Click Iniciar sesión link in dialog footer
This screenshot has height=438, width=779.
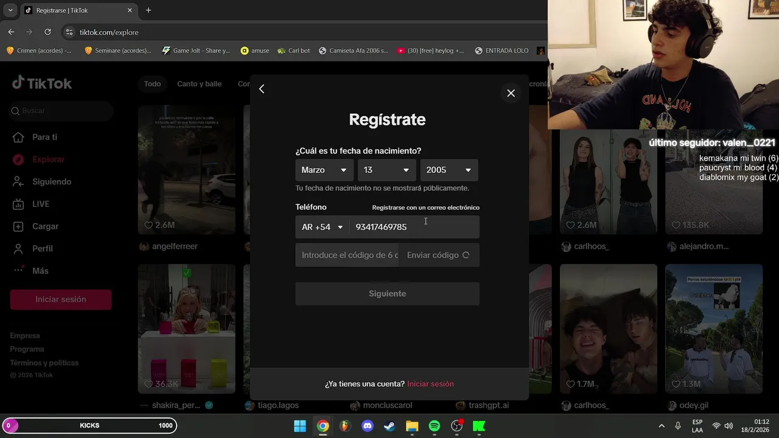pos(430,384)
